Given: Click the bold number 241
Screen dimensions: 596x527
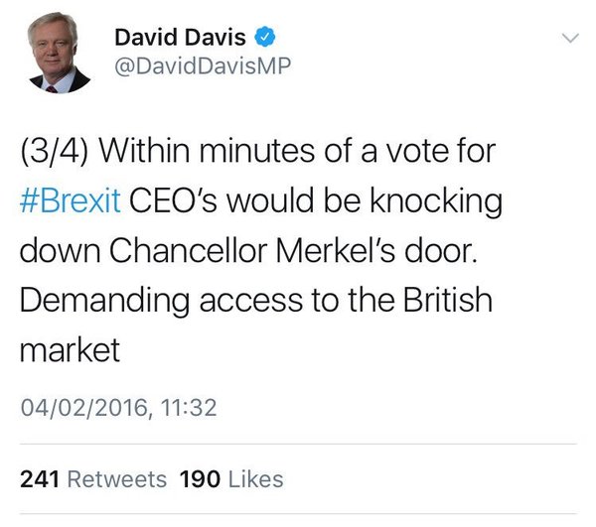Looking at the screenshot, I should 39,478.
